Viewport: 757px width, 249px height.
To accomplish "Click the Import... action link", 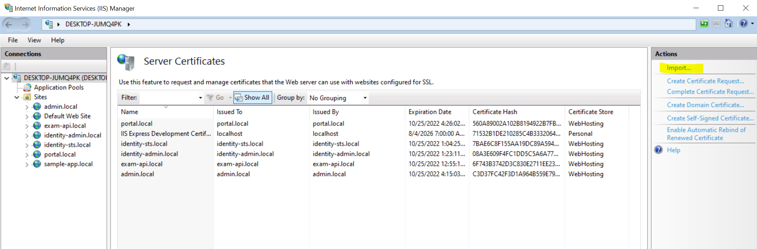I will pos(679,68).
